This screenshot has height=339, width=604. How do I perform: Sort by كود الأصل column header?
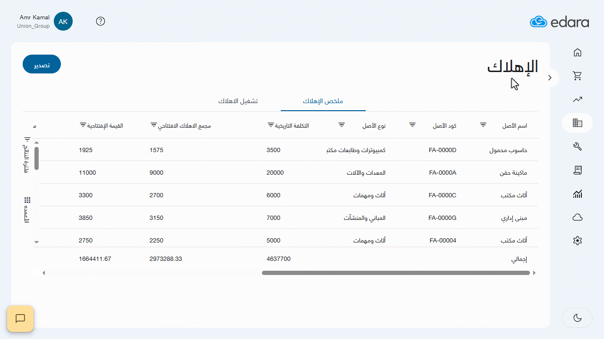(445, 126)
